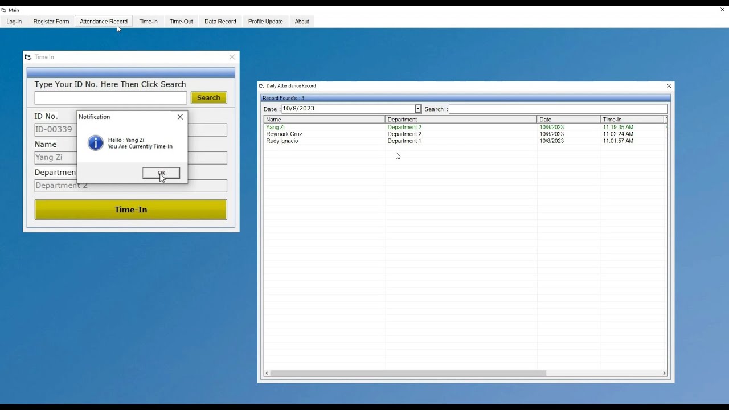
Task: Open the Date dropdown arrow
Action: coord(418,109)
